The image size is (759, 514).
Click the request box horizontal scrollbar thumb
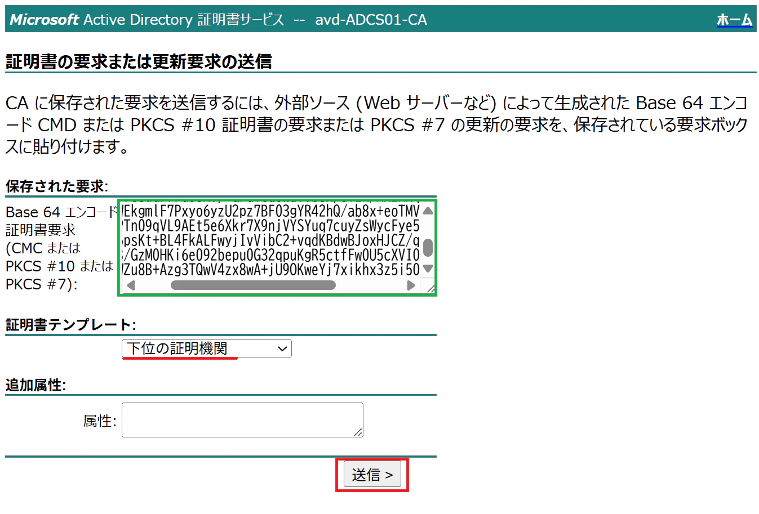pos(253,285)
